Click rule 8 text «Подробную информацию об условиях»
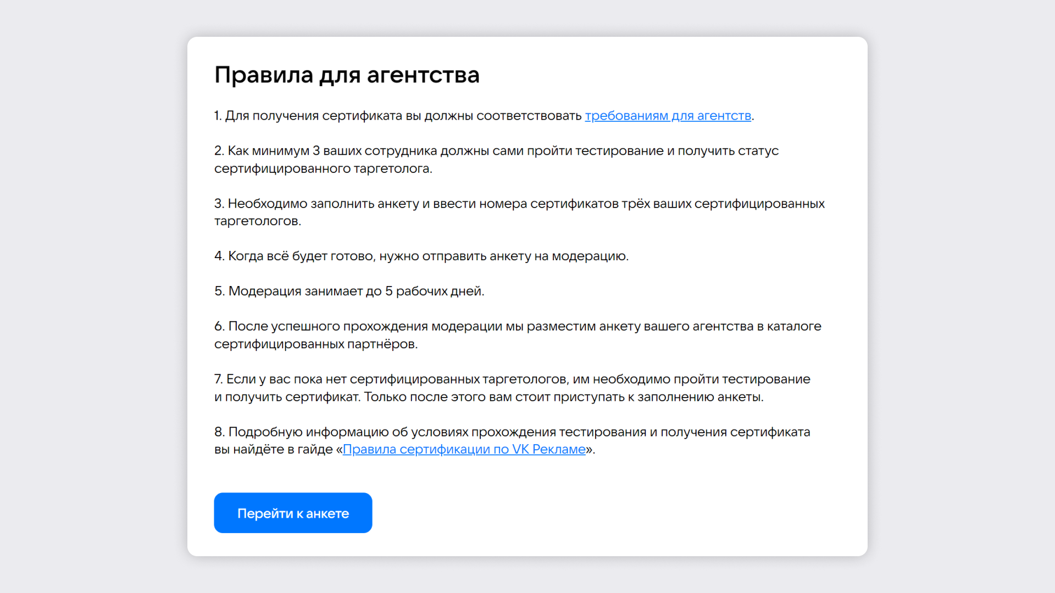This screenshot has width=1055, height=593. click(x=512, y=440)
